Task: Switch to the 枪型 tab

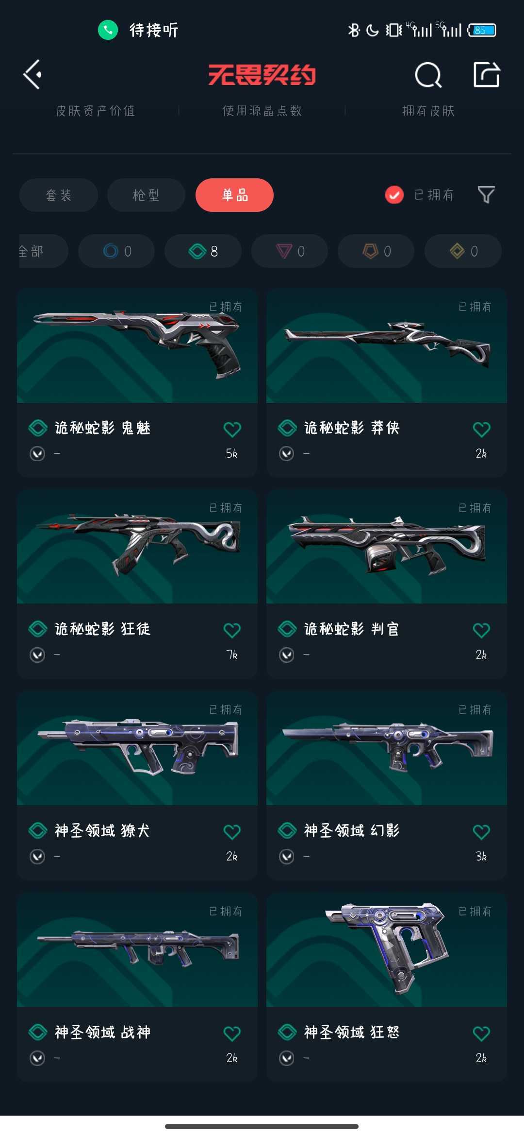Action: [146, 195]
